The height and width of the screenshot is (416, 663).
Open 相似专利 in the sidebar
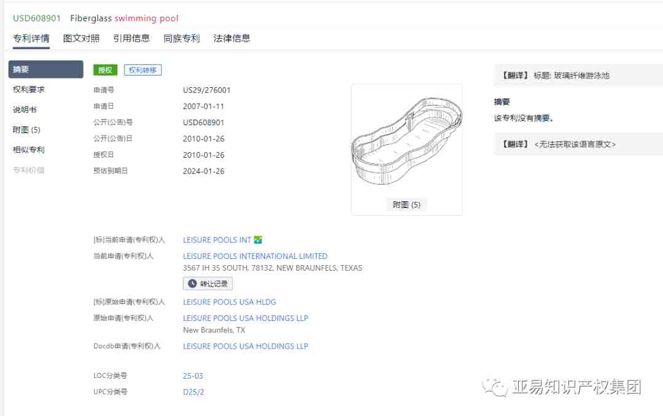[29, 150]
